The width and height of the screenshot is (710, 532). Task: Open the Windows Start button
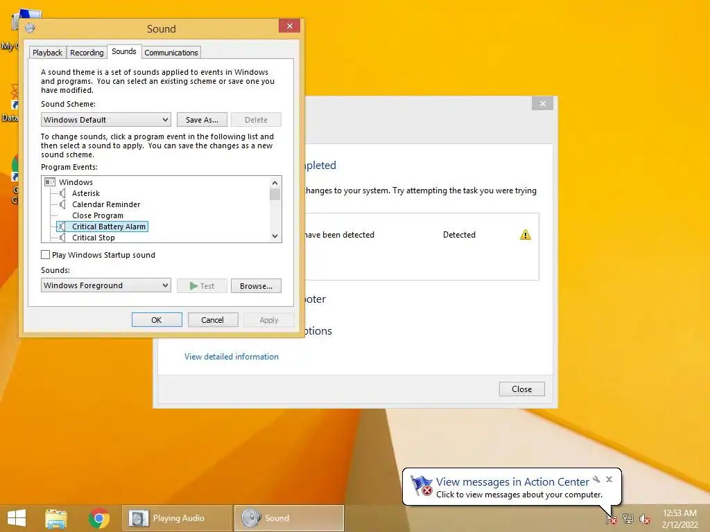click(17, 518)
